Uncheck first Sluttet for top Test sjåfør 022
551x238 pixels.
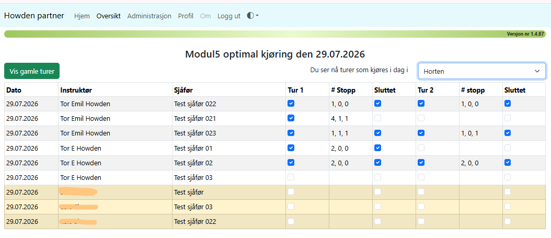377,104
